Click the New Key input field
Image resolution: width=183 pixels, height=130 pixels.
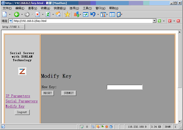pos(124,87)
